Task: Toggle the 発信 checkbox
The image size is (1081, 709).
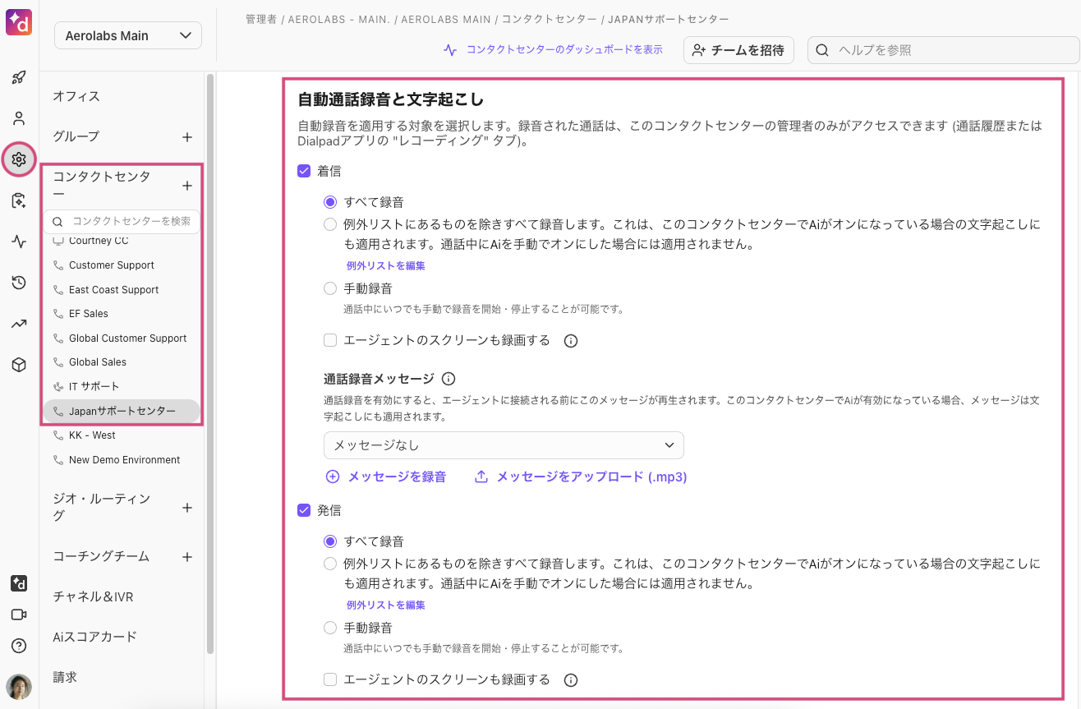Action: coord(304,510)
